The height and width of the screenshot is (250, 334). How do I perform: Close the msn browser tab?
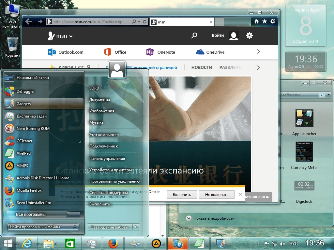(211, 22)
